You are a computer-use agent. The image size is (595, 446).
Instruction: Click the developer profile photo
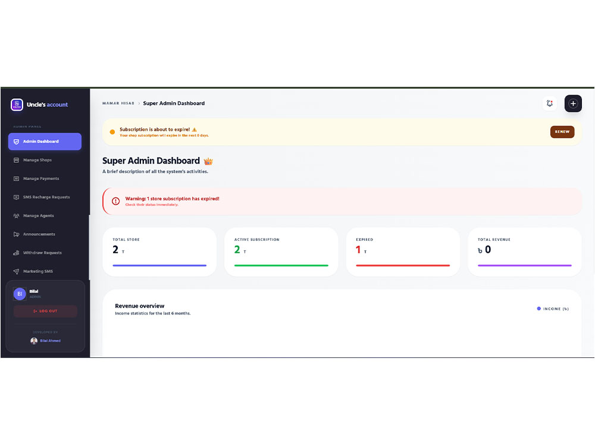coord(34,341)
